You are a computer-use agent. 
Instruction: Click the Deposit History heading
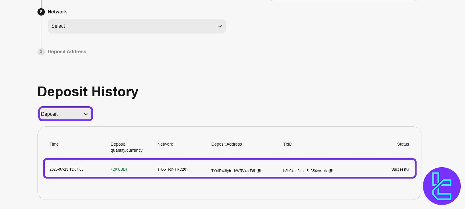pyautogui.click(x=88, y=92)
